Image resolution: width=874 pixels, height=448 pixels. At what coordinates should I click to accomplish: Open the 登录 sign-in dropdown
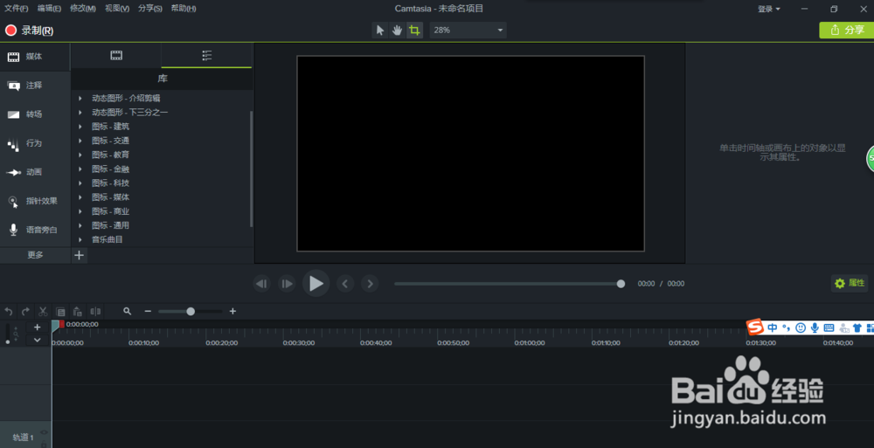(x=768, y=9)
